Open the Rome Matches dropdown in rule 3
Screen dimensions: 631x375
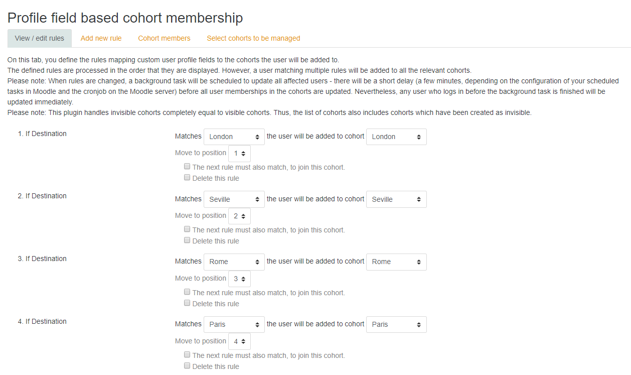234,262
